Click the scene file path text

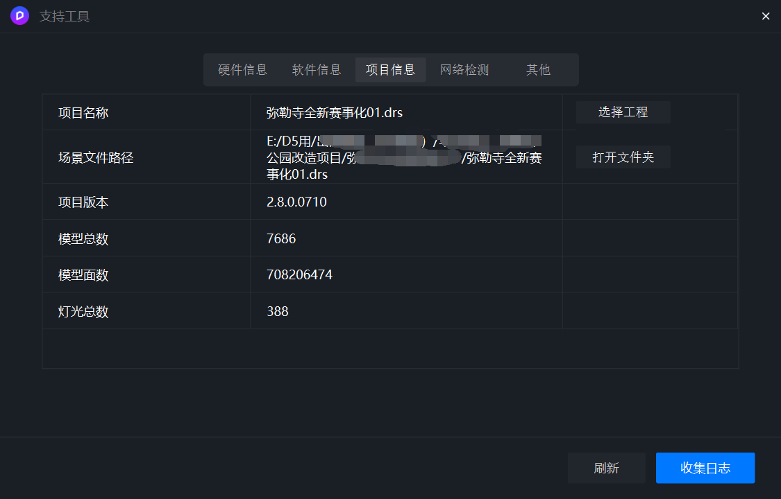click(404, 157)
